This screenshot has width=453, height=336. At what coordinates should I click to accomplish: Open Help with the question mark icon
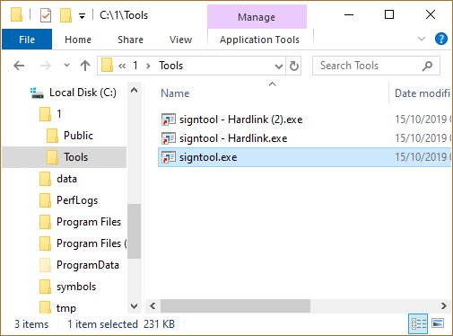(441, 39)
